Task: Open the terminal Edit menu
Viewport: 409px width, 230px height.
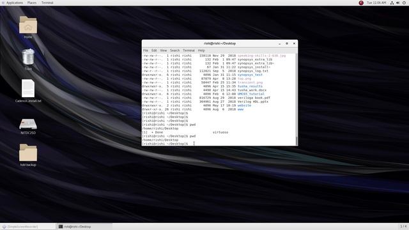Action: pyautogui.click(x=154, y=50)
